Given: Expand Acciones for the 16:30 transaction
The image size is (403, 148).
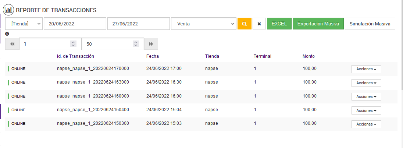Looking at the screenshot, I should tap(366, 83).
